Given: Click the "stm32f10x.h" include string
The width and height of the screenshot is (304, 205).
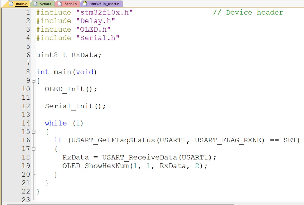Looking at the screenshot, I should [x=104, y=12].
